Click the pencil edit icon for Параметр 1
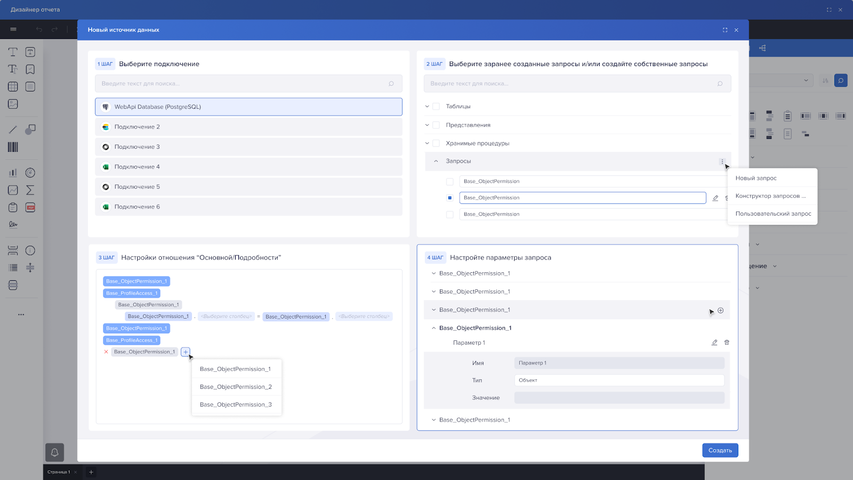 714,343
